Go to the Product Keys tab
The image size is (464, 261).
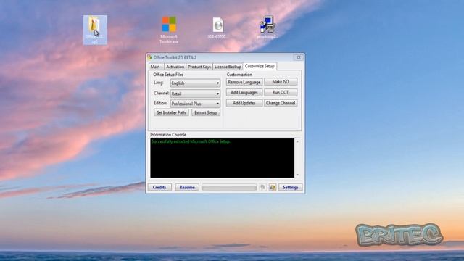tap(199, 67)
